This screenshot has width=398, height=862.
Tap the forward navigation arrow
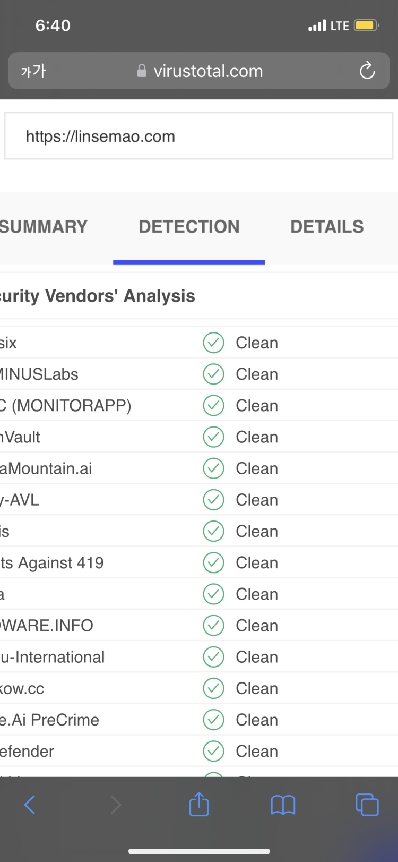coord(115,805)
